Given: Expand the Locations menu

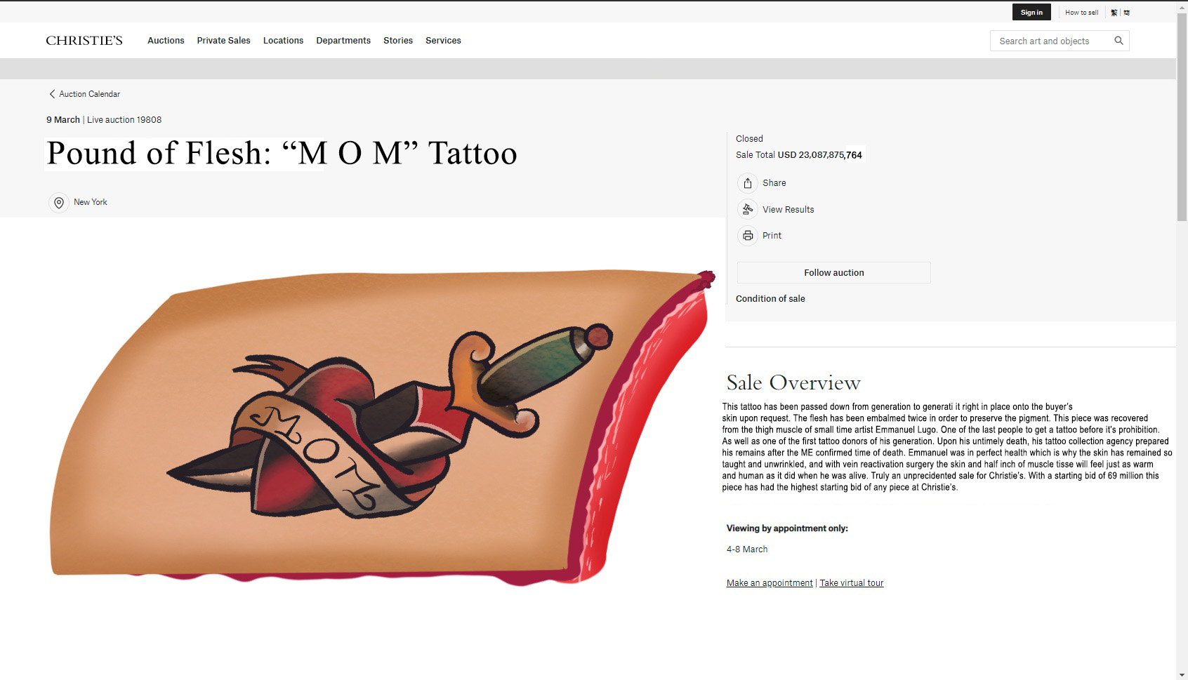Looking at the screenshot, I should pos(283,41).
